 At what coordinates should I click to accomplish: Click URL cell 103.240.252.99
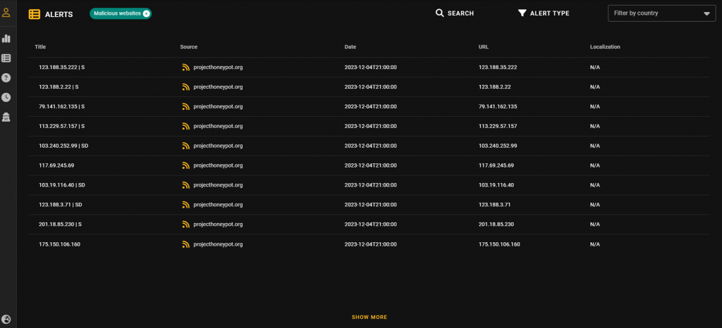pyautogui.click(x=498, y=146)
